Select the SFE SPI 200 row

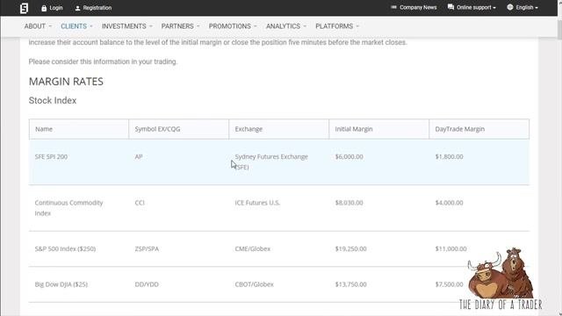pyautogui.click(x=279, y=162)
